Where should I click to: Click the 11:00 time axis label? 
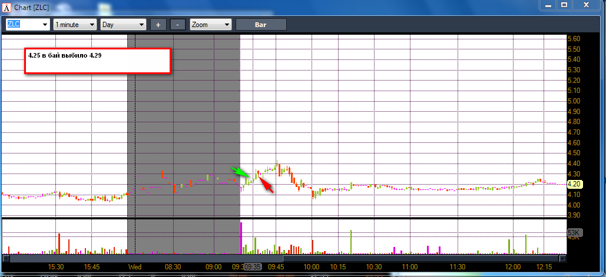[x=410, y=267]
